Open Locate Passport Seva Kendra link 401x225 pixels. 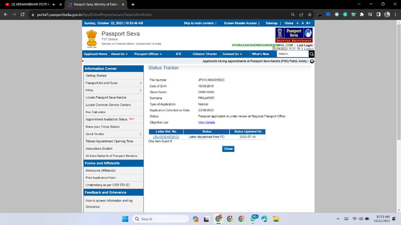click(106, 98)
